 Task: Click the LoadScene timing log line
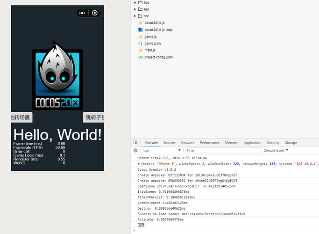[x=186, y=186]
